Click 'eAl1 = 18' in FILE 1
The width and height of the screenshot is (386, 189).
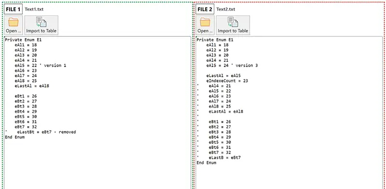[x=26, y=45]
